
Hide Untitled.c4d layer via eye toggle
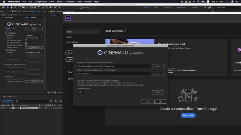pos(2,108)
